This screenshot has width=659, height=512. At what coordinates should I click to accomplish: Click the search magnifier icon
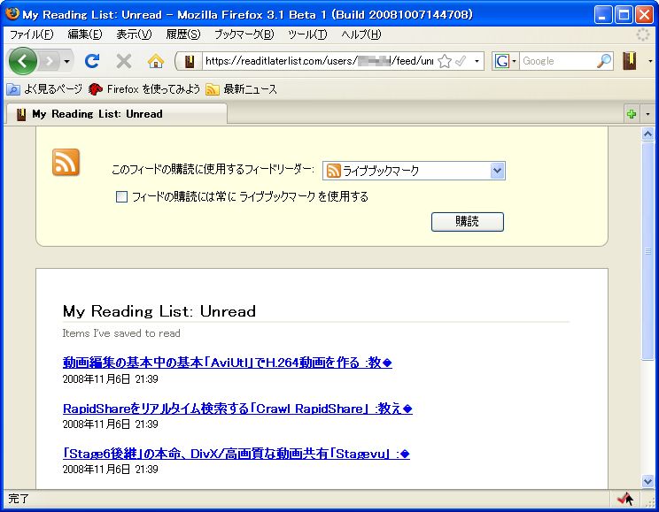coord(603,61)
